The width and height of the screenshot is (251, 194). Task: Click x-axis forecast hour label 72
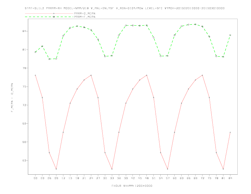tap(202, 178)
